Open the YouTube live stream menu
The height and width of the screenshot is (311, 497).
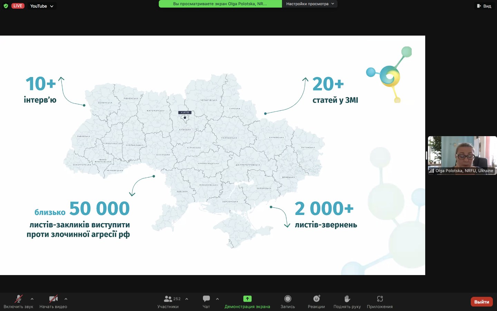(41, 6)
